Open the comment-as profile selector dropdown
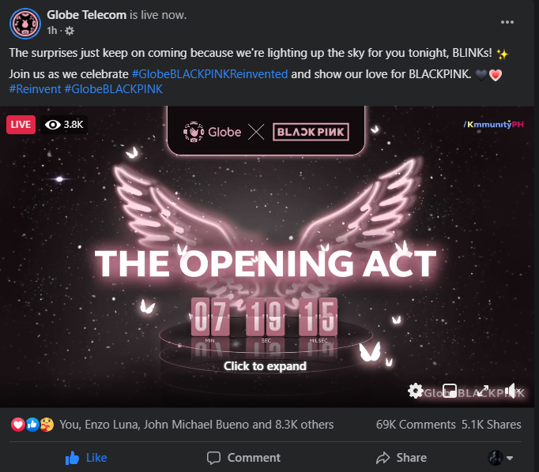 coord(500,458)
